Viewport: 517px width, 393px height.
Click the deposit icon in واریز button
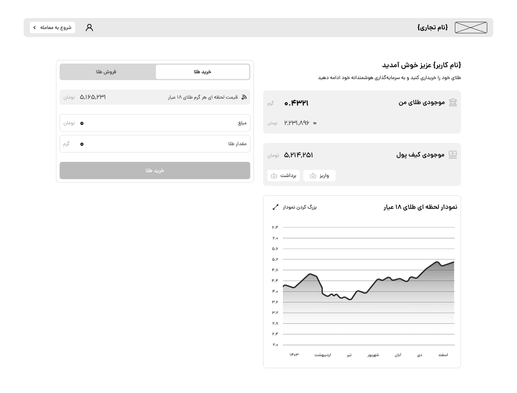coord(313,176)
